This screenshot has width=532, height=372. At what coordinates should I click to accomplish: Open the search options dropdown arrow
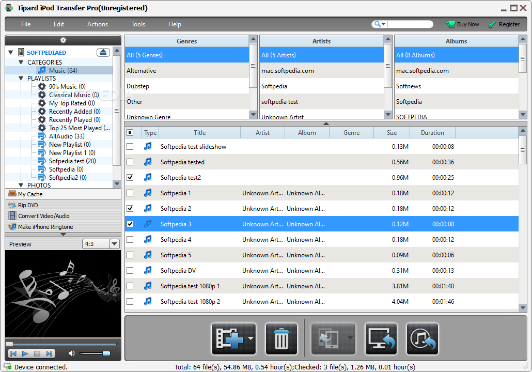pyautogui.click(x=383, y=24)
